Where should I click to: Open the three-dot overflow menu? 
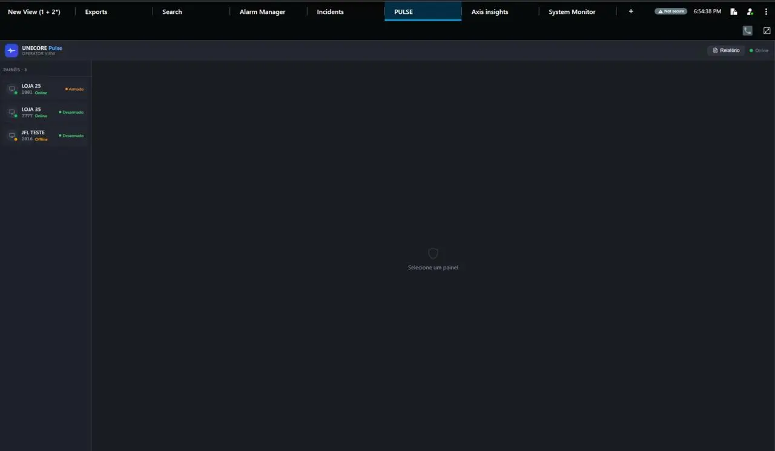(766, 12)
